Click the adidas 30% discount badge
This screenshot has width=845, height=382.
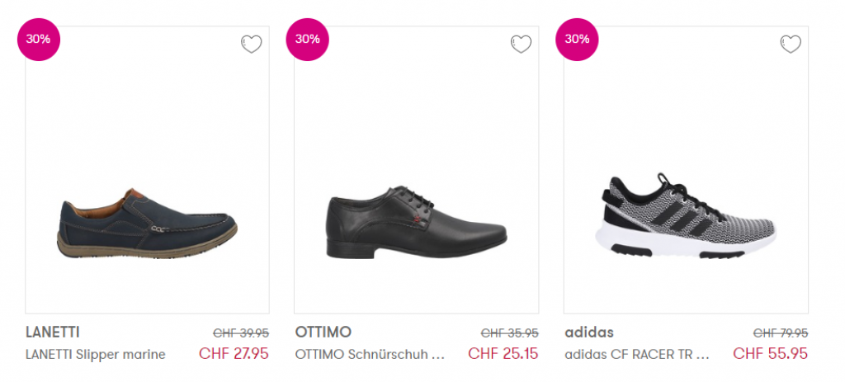pos(577,39)
